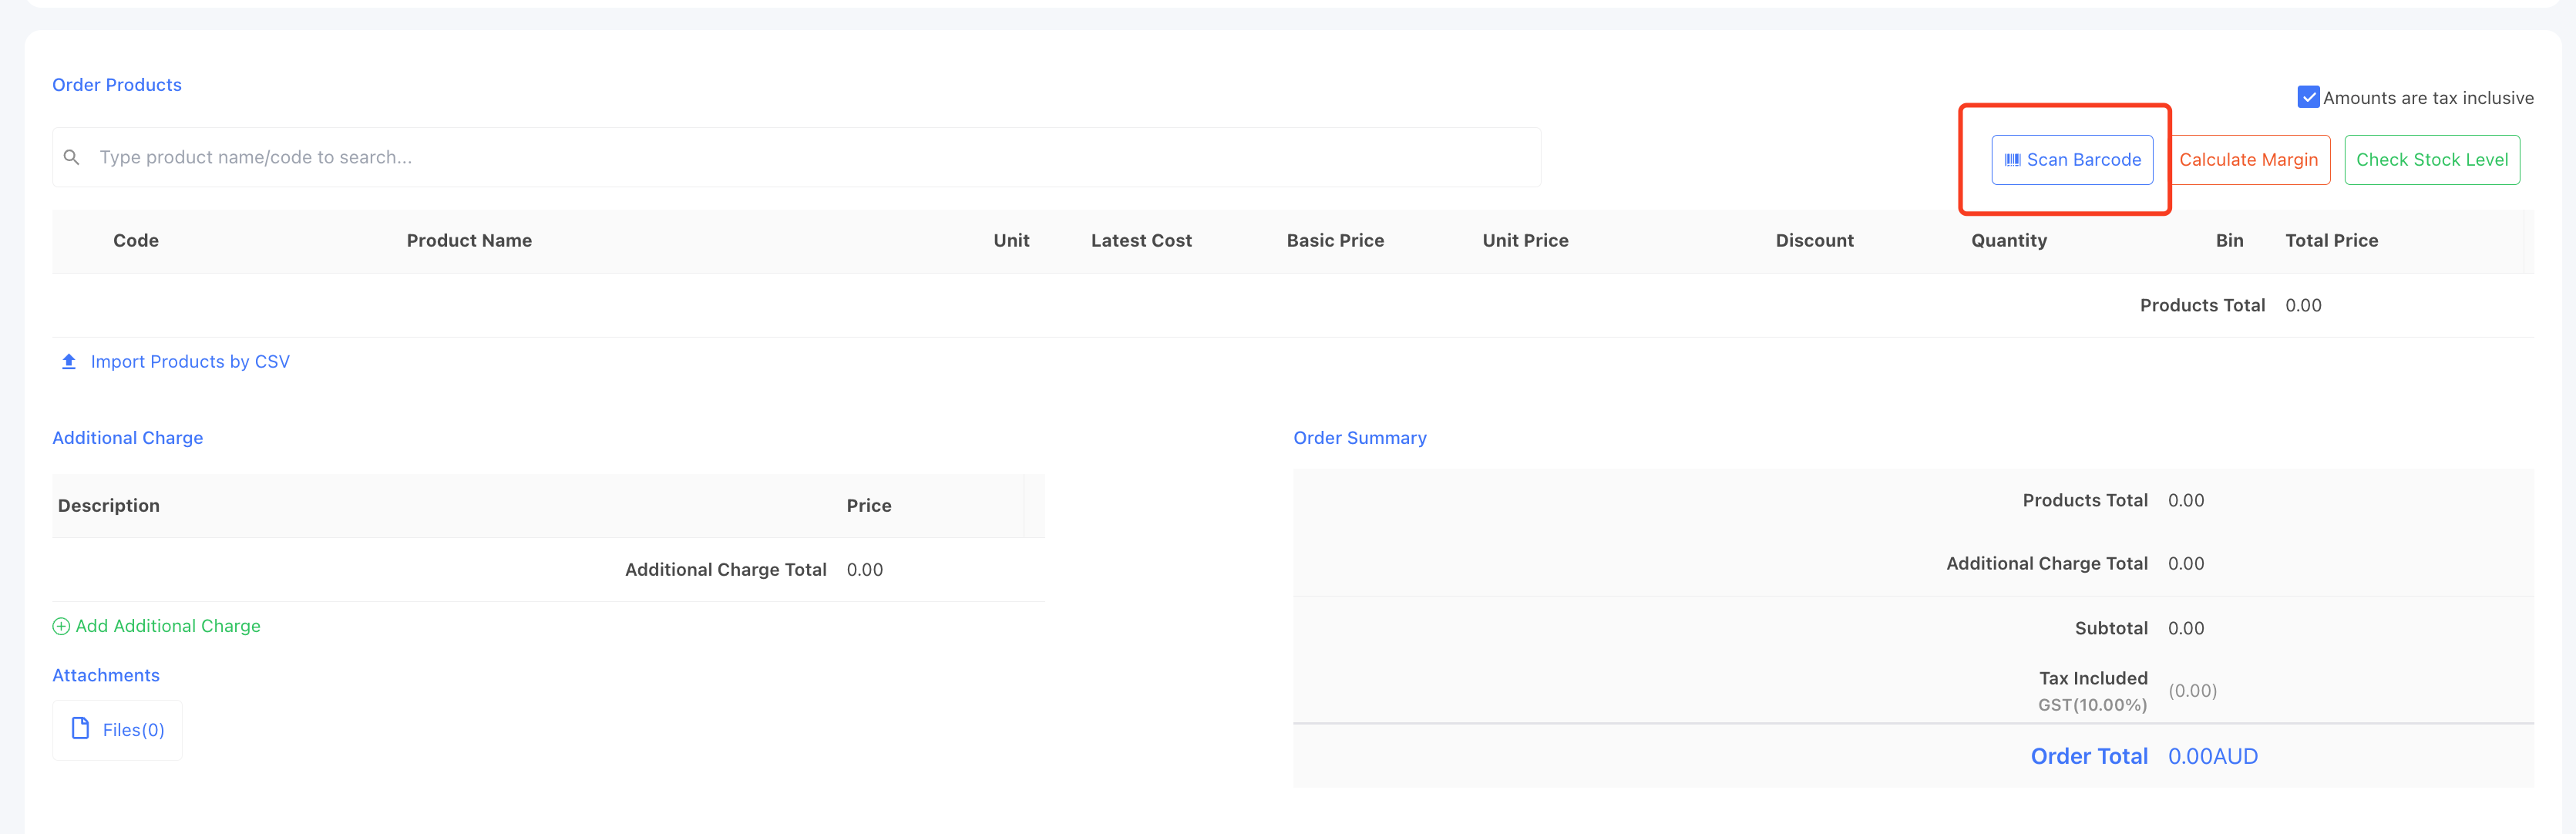Open the Scan Barcode button
The width and height of the screenshot is (2576, 834).
(2072, 160)
